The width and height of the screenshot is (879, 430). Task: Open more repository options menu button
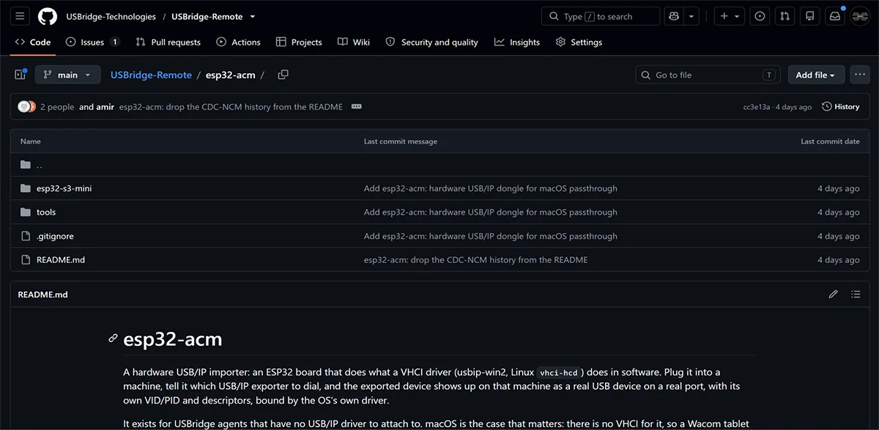click(859, 75)
